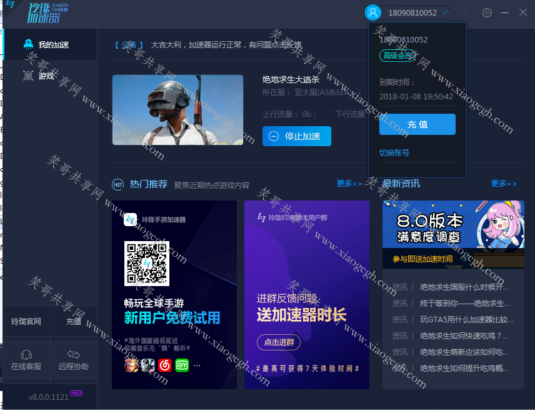Click the minus icon in 停止加速

pos(274,136)
